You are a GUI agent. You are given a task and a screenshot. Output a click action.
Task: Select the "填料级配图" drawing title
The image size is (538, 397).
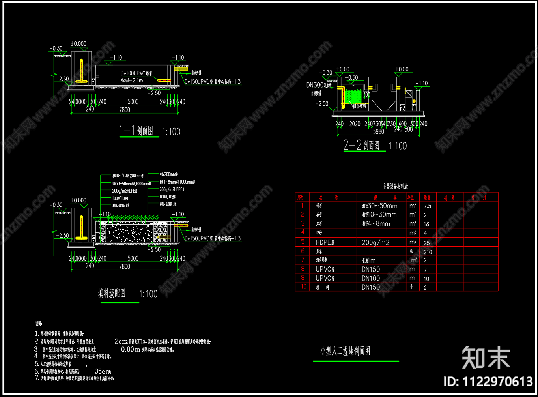tap(112, 293)
